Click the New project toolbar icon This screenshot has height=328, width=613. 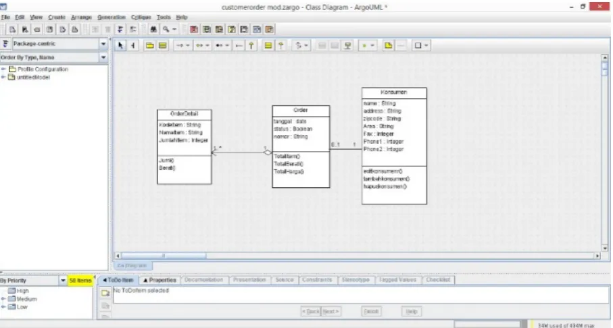[x=12, y=29]
